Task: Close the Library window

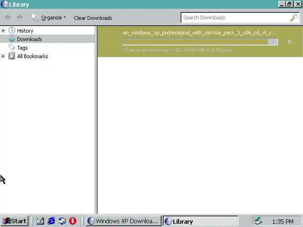Action: [298, 4]
